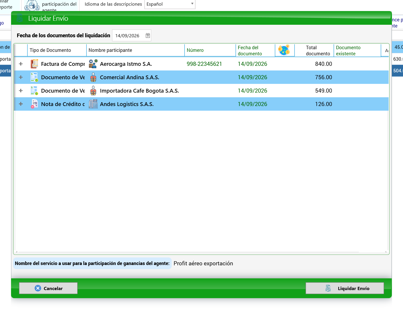The width and height of the screenshot is (403, 309).
Task: Click the Comercial Andina sales document icon
Action: coord(34,77)
